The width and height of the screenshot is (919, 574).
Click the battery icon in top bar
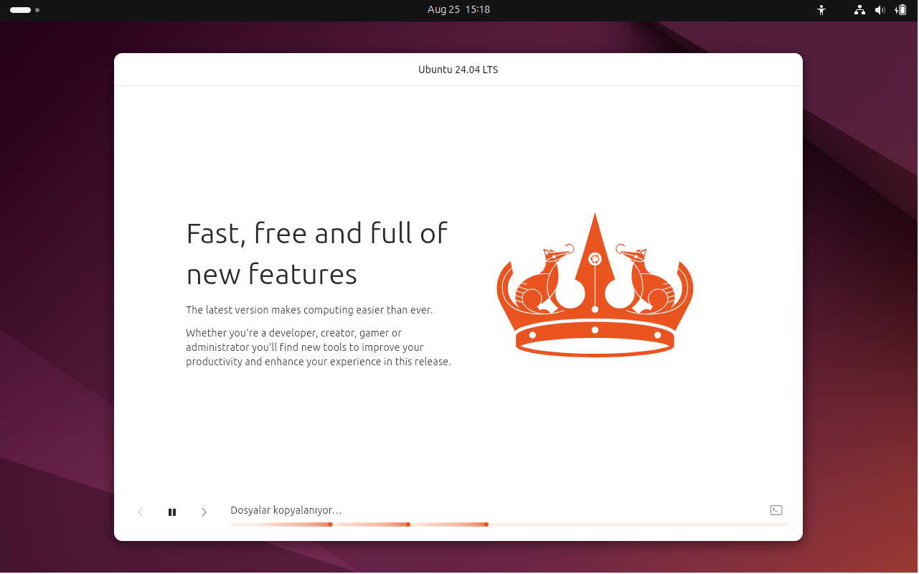point(901,10)
